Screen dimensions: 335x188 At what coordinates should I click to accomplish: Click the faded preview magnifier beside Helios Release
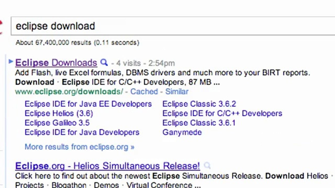(x=207, y=166)
